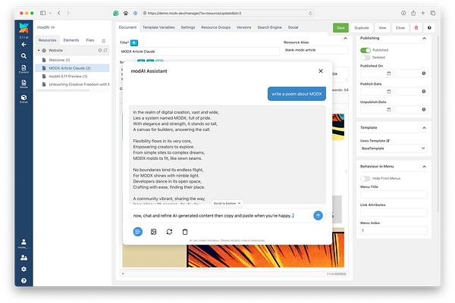Switch to Files tree tab
The image size is (455, 303).
(90, 40)
